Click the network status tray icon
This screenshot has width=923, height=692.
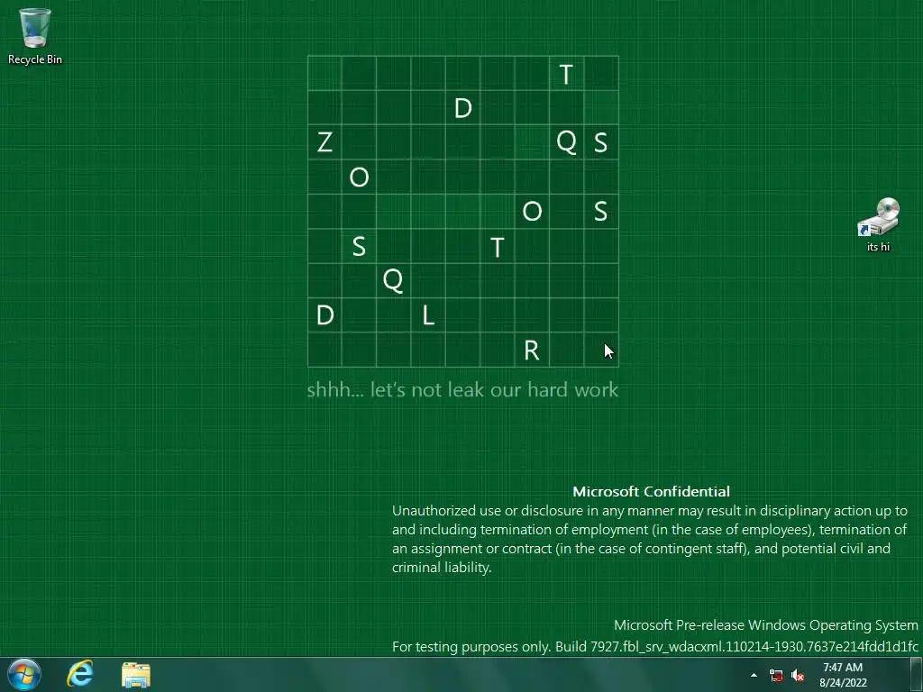tap(776, 676)
